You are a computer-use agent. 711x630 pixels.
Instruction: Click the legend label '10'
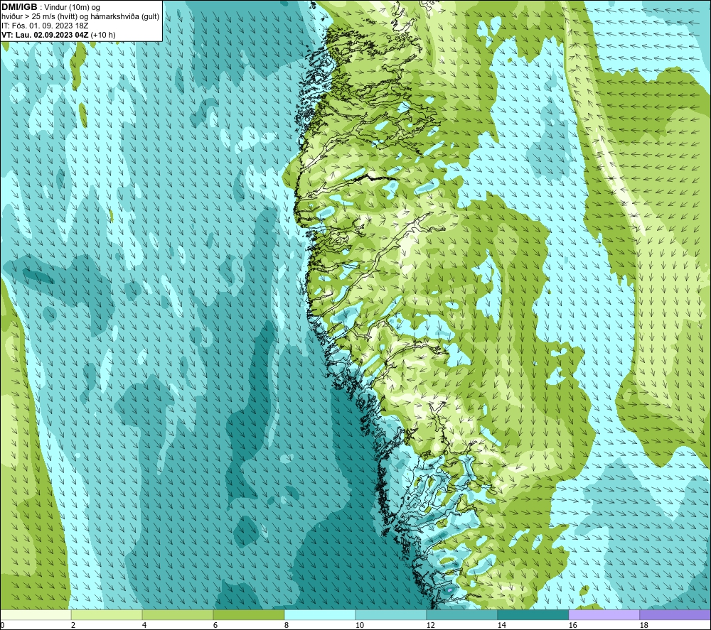[x=359, y=626]
